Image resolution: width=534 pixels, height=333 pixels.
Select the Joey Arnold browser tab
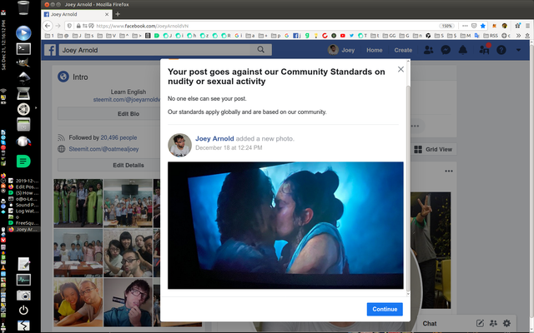[77, 14]
